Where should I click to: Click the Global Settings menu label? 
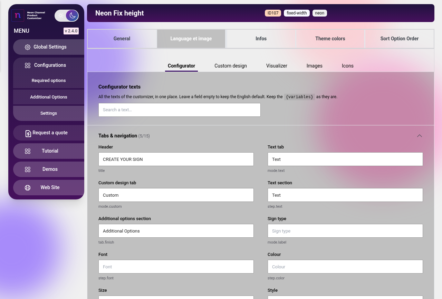point(50,47)
